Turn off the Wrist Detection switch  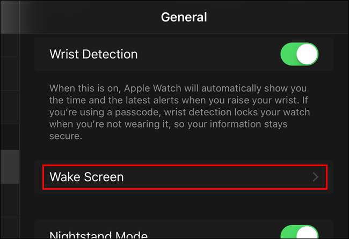click(x=300, y=54)
